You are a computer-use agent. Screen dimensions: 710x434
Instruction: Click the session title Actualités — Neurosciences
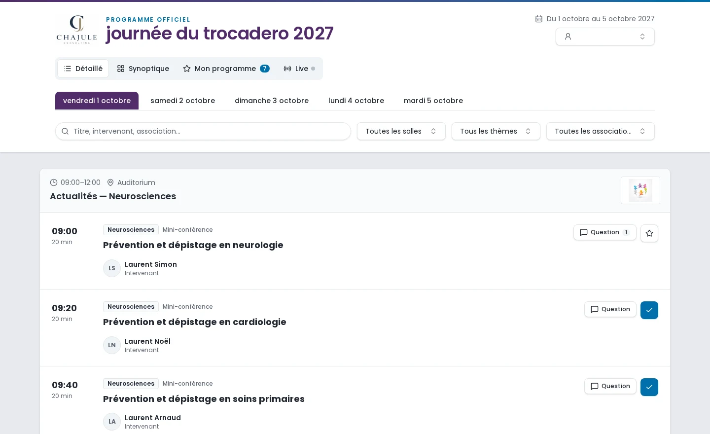[113, 196]
